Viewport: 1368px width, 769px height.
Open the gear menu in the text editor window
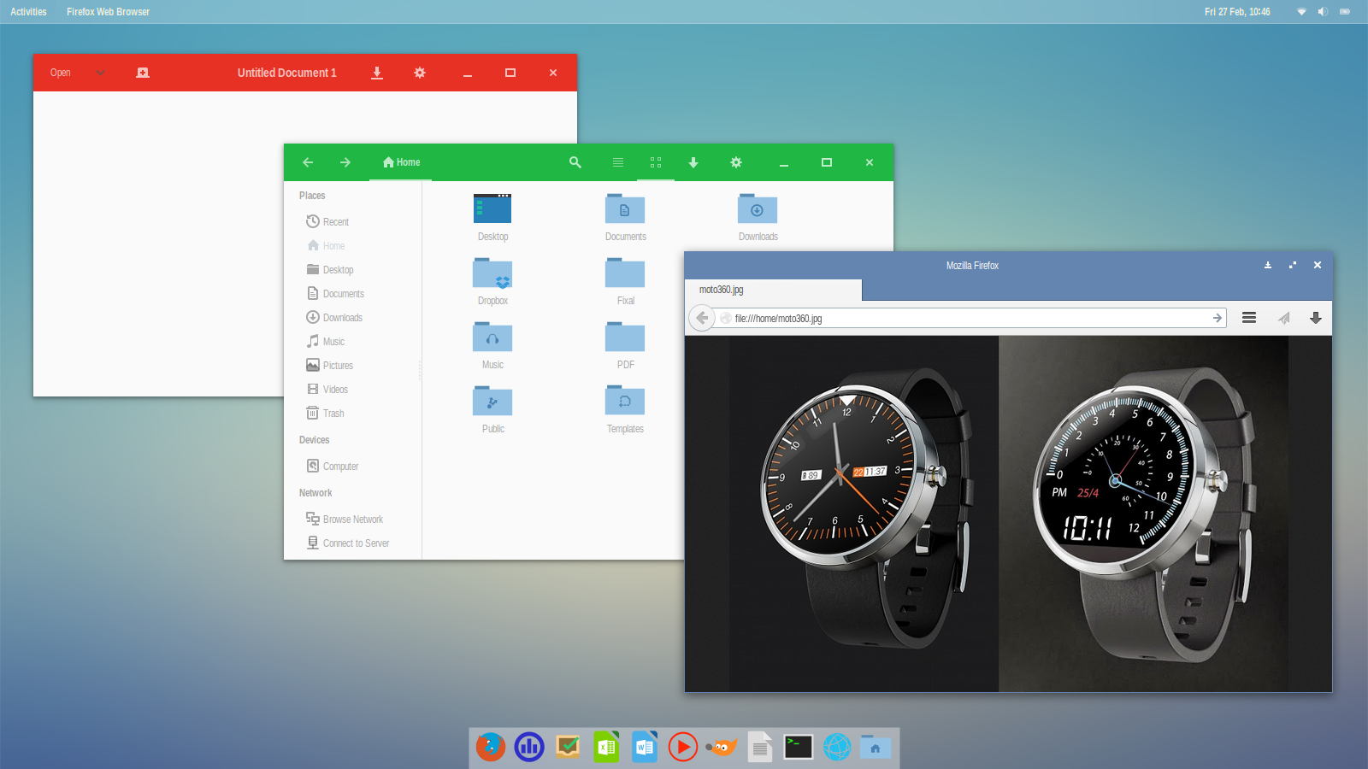tap(420, 73)
